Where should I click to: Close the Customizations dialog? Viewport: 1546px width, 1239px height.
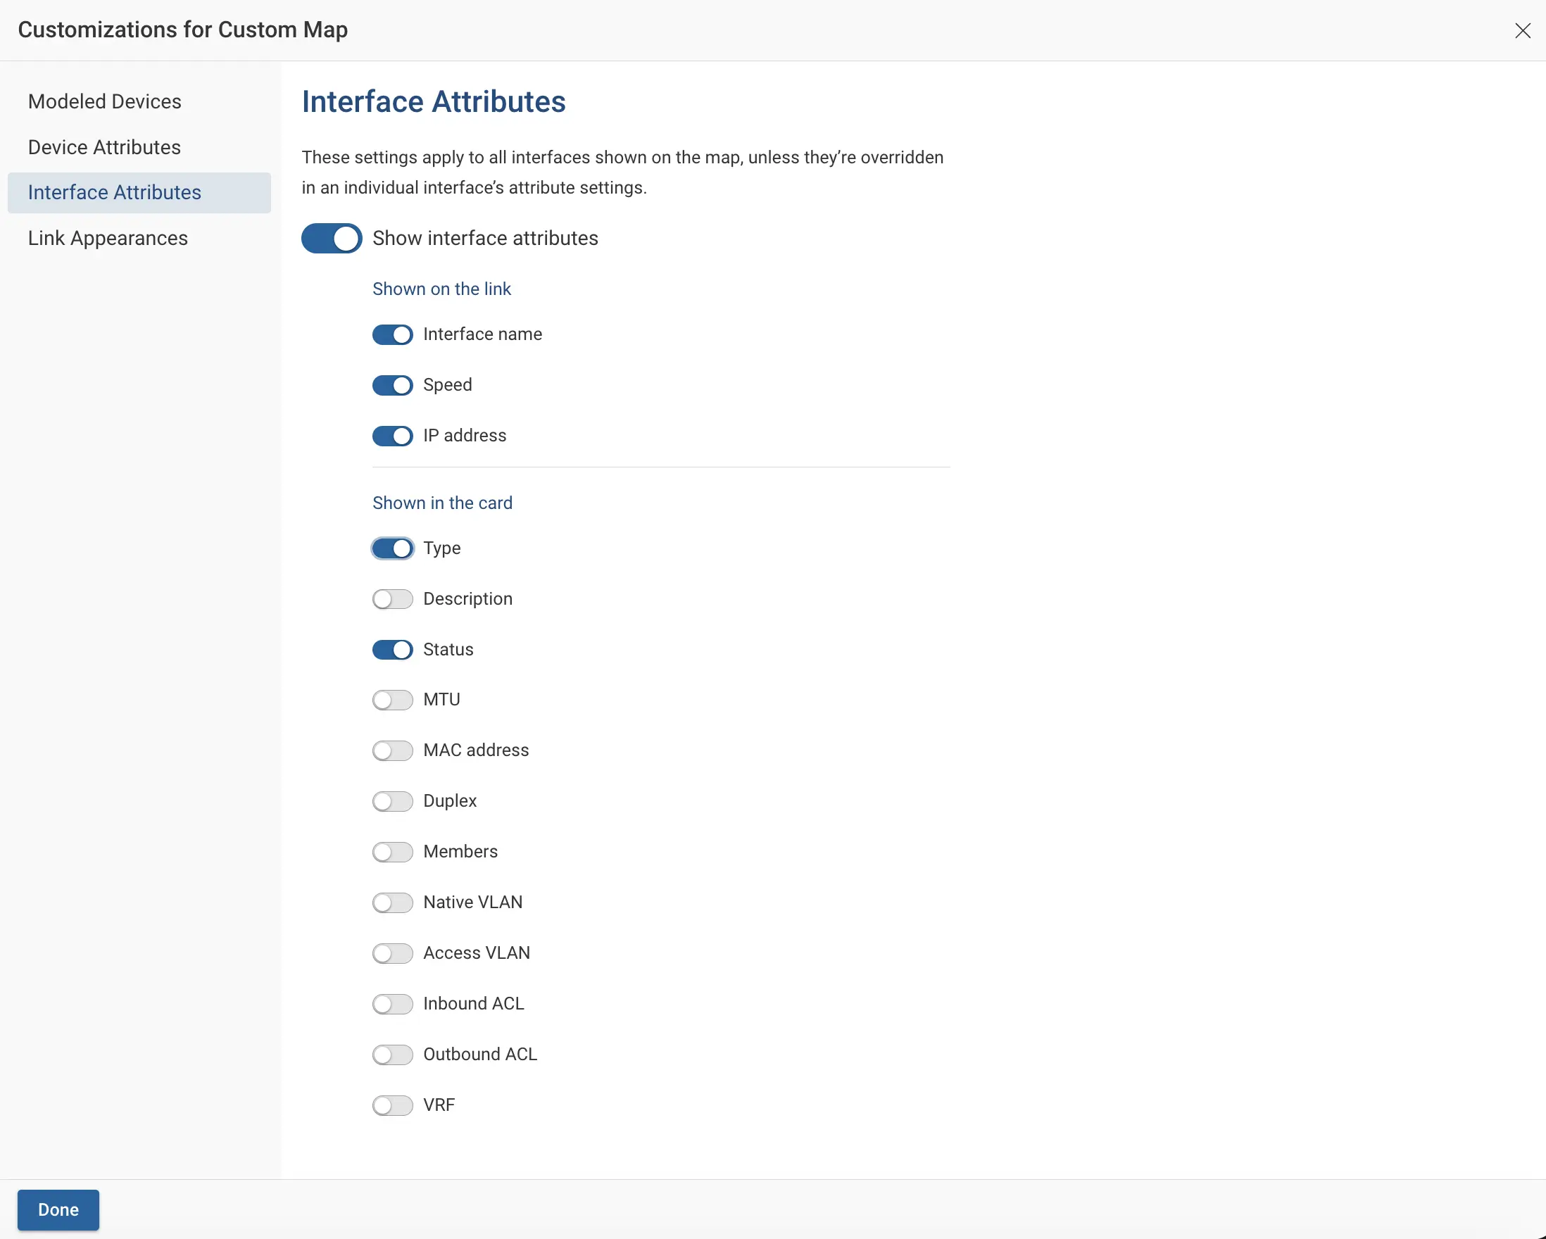(x=1522, y=30)
